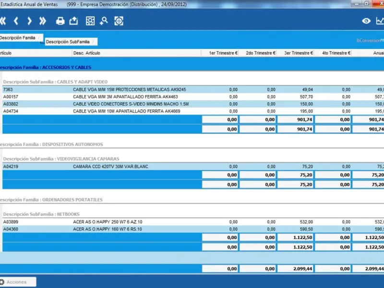Click the 532,00 third-quarter value
The width and height of the screenshot is (384, 288).
(306, 222)
